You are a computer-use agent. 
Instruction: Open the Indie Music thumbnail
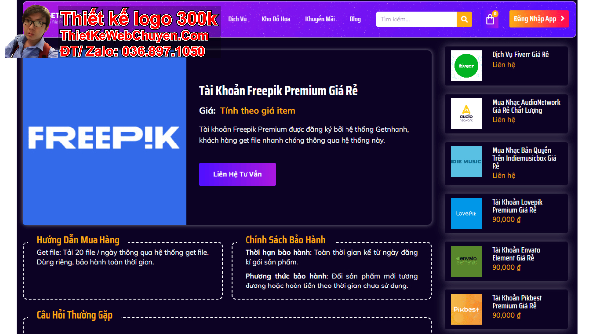[x=466, y=161]
